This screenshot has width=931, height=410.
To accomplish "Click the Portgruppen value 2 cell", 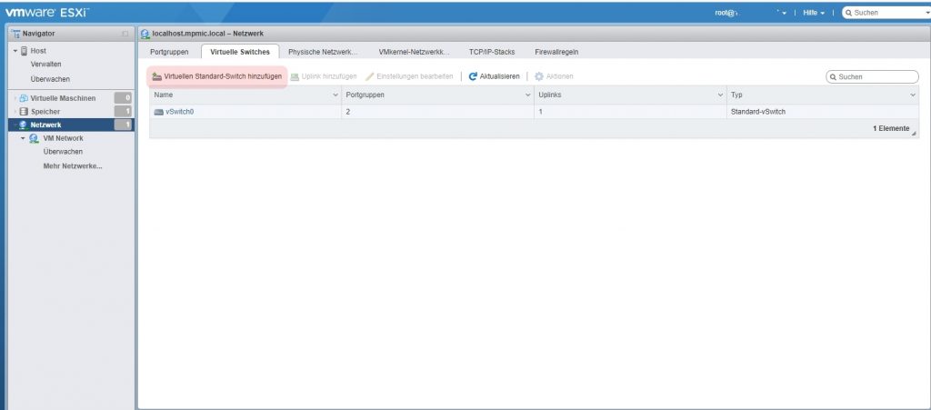I will point(437,112).
